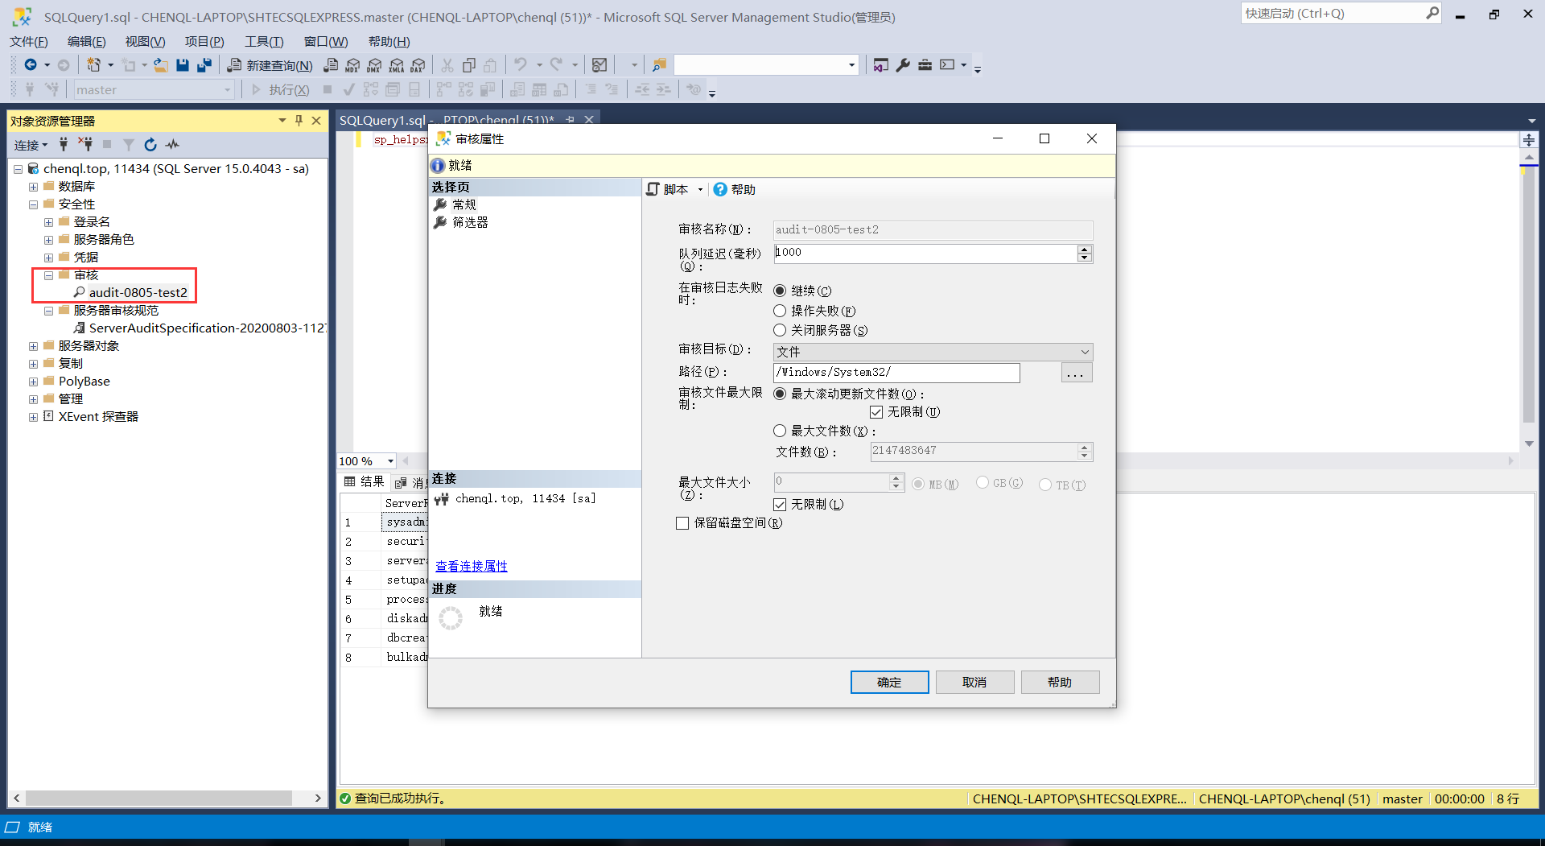Image resolution: width=1545 pixels, height=846 pixels.
Task: Open the 工具 menu
Action: click(264, 42)
